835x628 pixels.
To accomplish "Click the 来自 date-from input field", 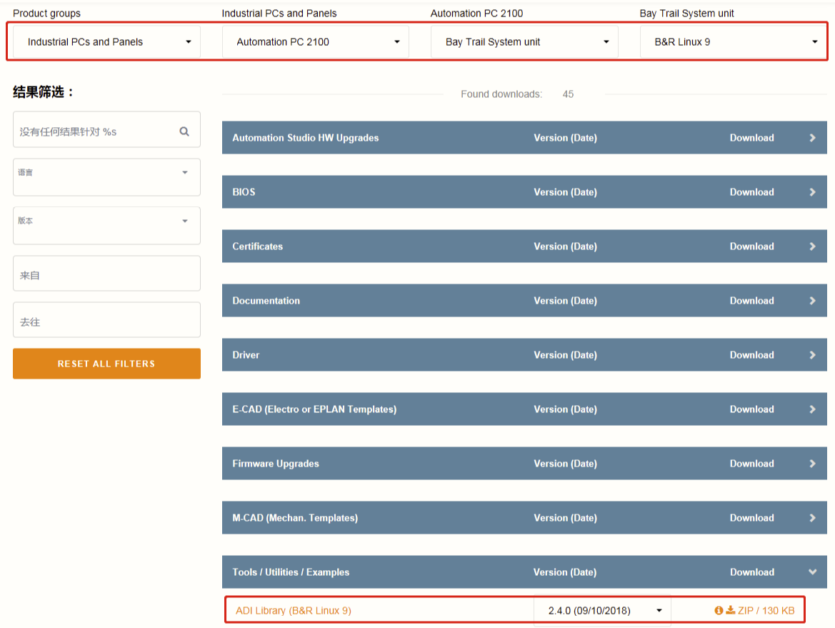I will (106, 273).
